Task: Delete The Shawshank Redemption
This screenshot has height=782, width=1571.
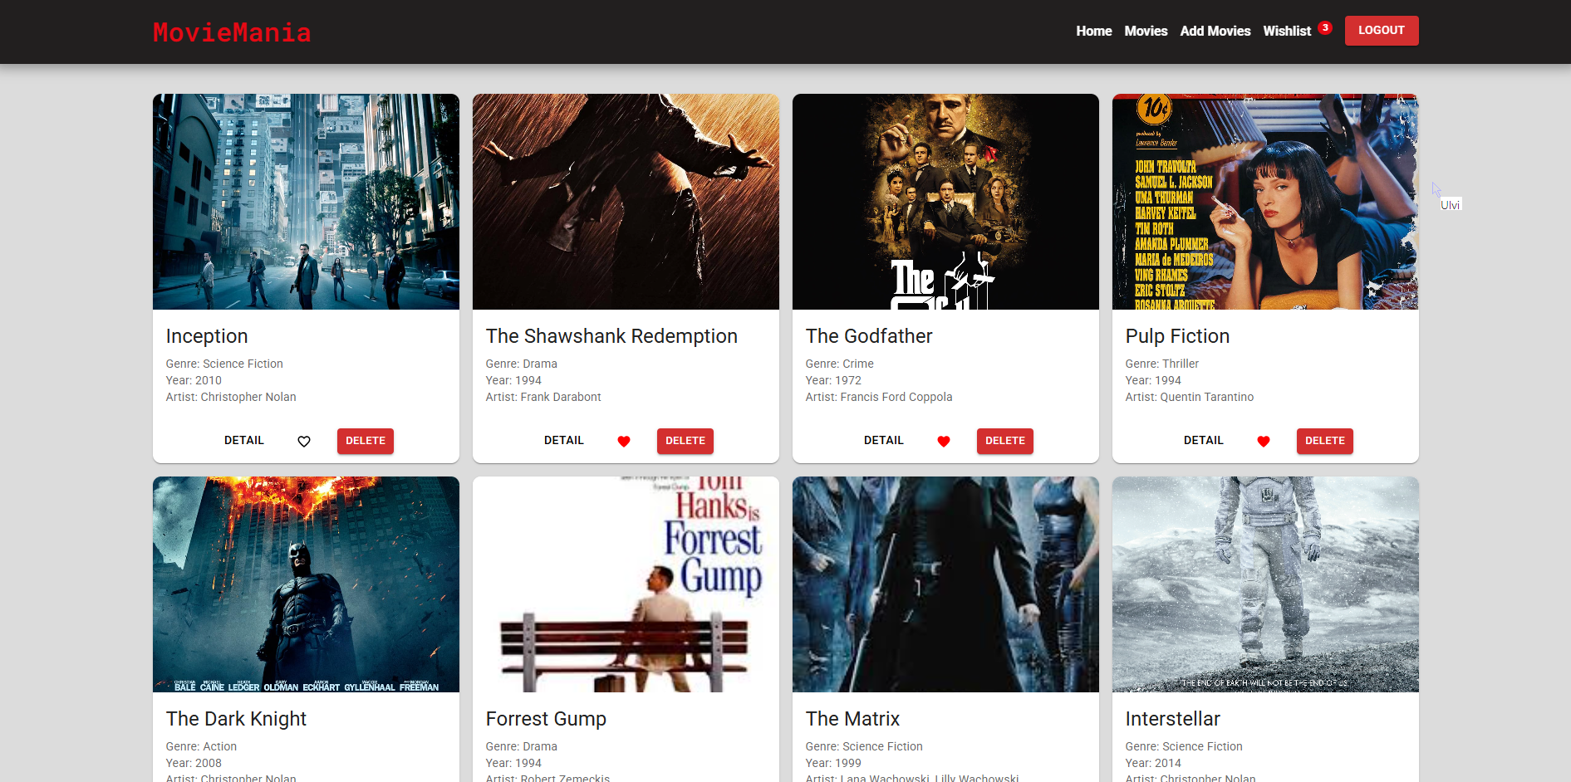Action: click(x=685, y=441)
